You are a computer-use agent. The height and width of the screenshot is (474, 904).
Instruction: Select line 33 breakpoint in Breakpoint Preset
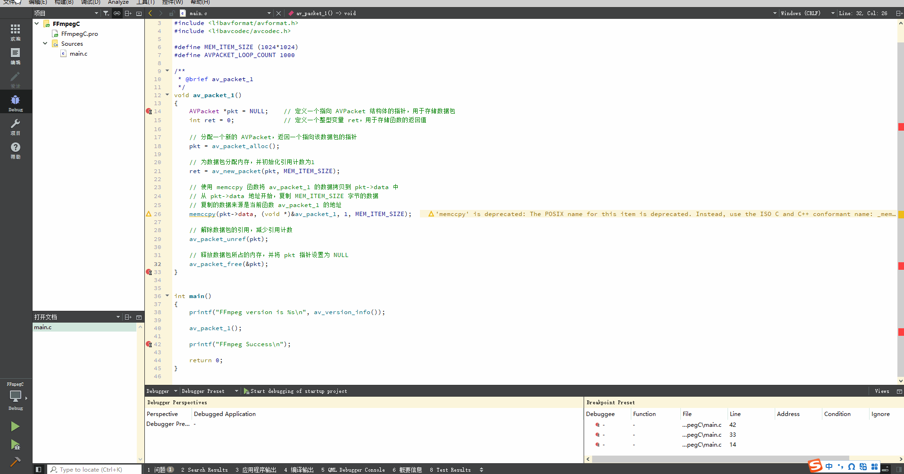pos(743,435)
